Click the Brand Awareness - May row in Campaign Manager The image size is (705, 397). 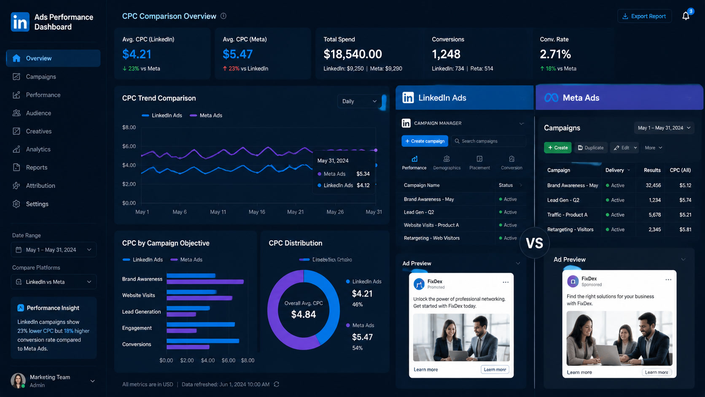coord(463,199)
